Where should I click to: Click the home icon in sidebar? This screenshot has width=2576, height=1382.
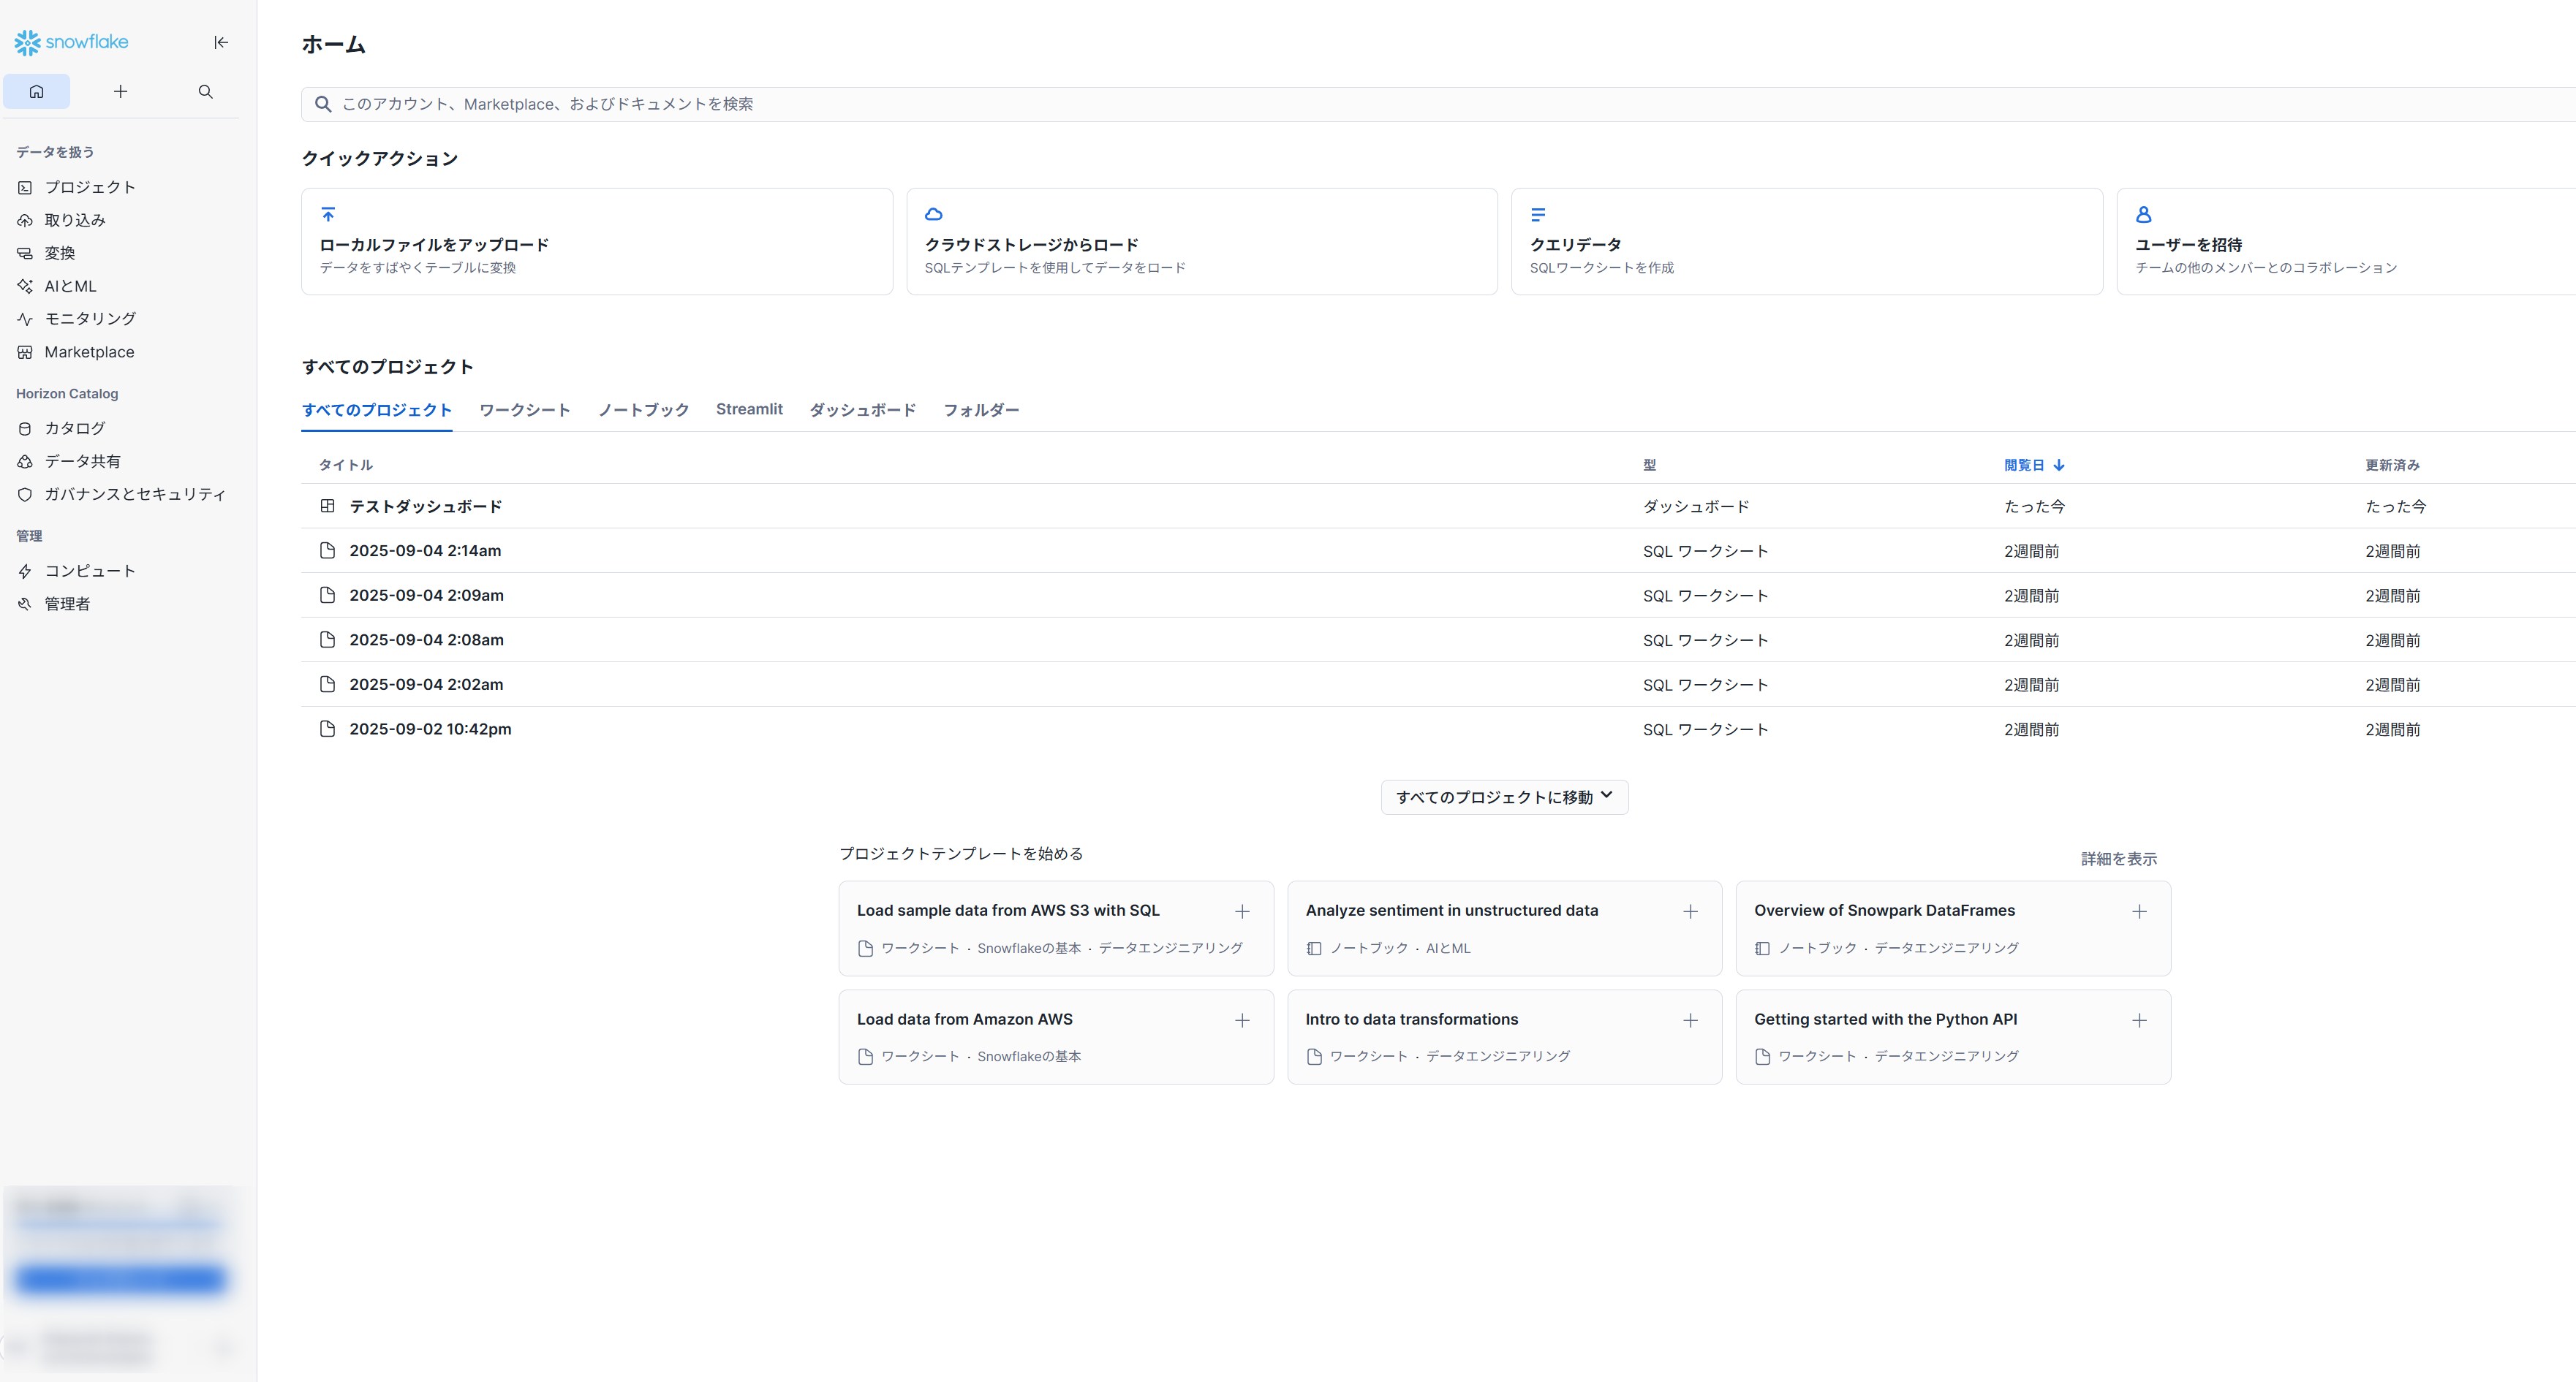tap(37, 92)
